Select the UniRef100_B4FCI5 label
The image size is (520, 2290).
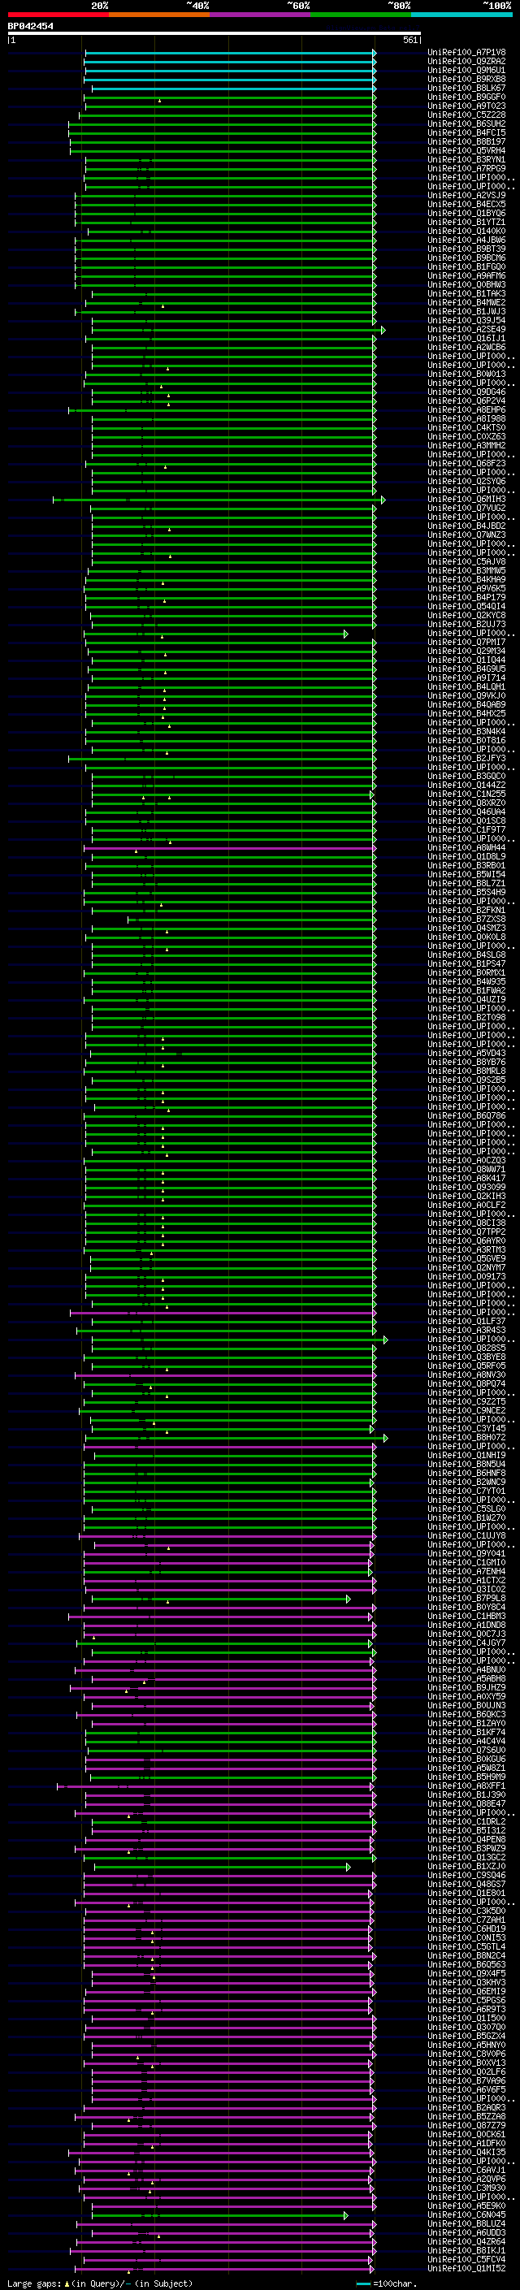[466, 132]
